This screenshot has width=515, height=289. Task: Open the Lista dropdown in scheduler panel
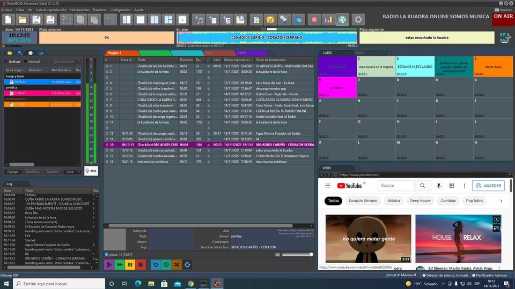[72, 172]
